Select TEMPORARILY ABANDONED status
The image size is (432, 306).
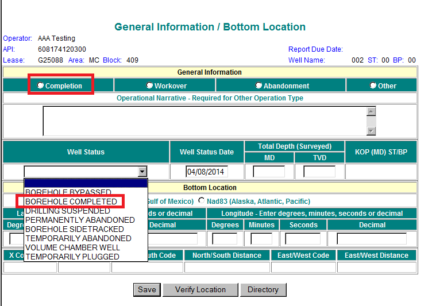(78, 238)
